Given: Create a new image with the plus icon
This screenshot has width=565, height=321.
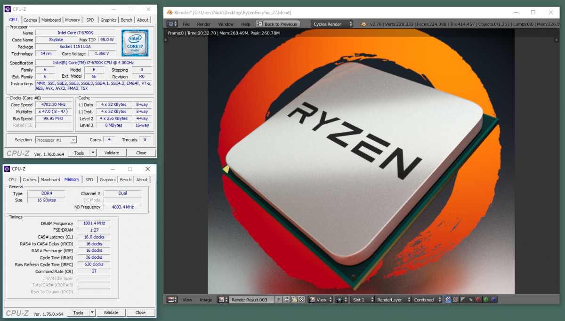Looking at the screenshot, I should click(x=287, y=300).
